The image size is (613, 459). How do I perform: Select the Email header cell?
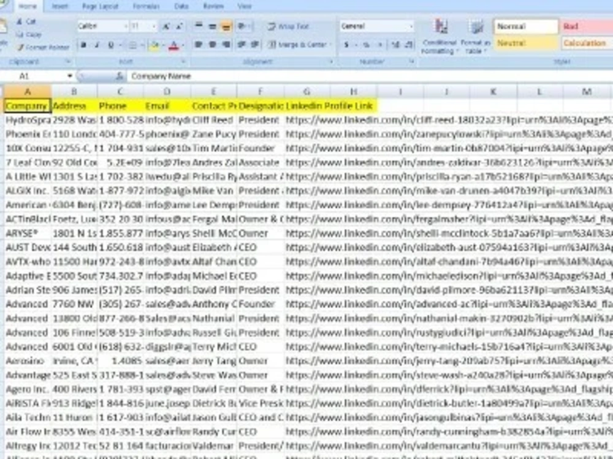(x=167, y=106)
